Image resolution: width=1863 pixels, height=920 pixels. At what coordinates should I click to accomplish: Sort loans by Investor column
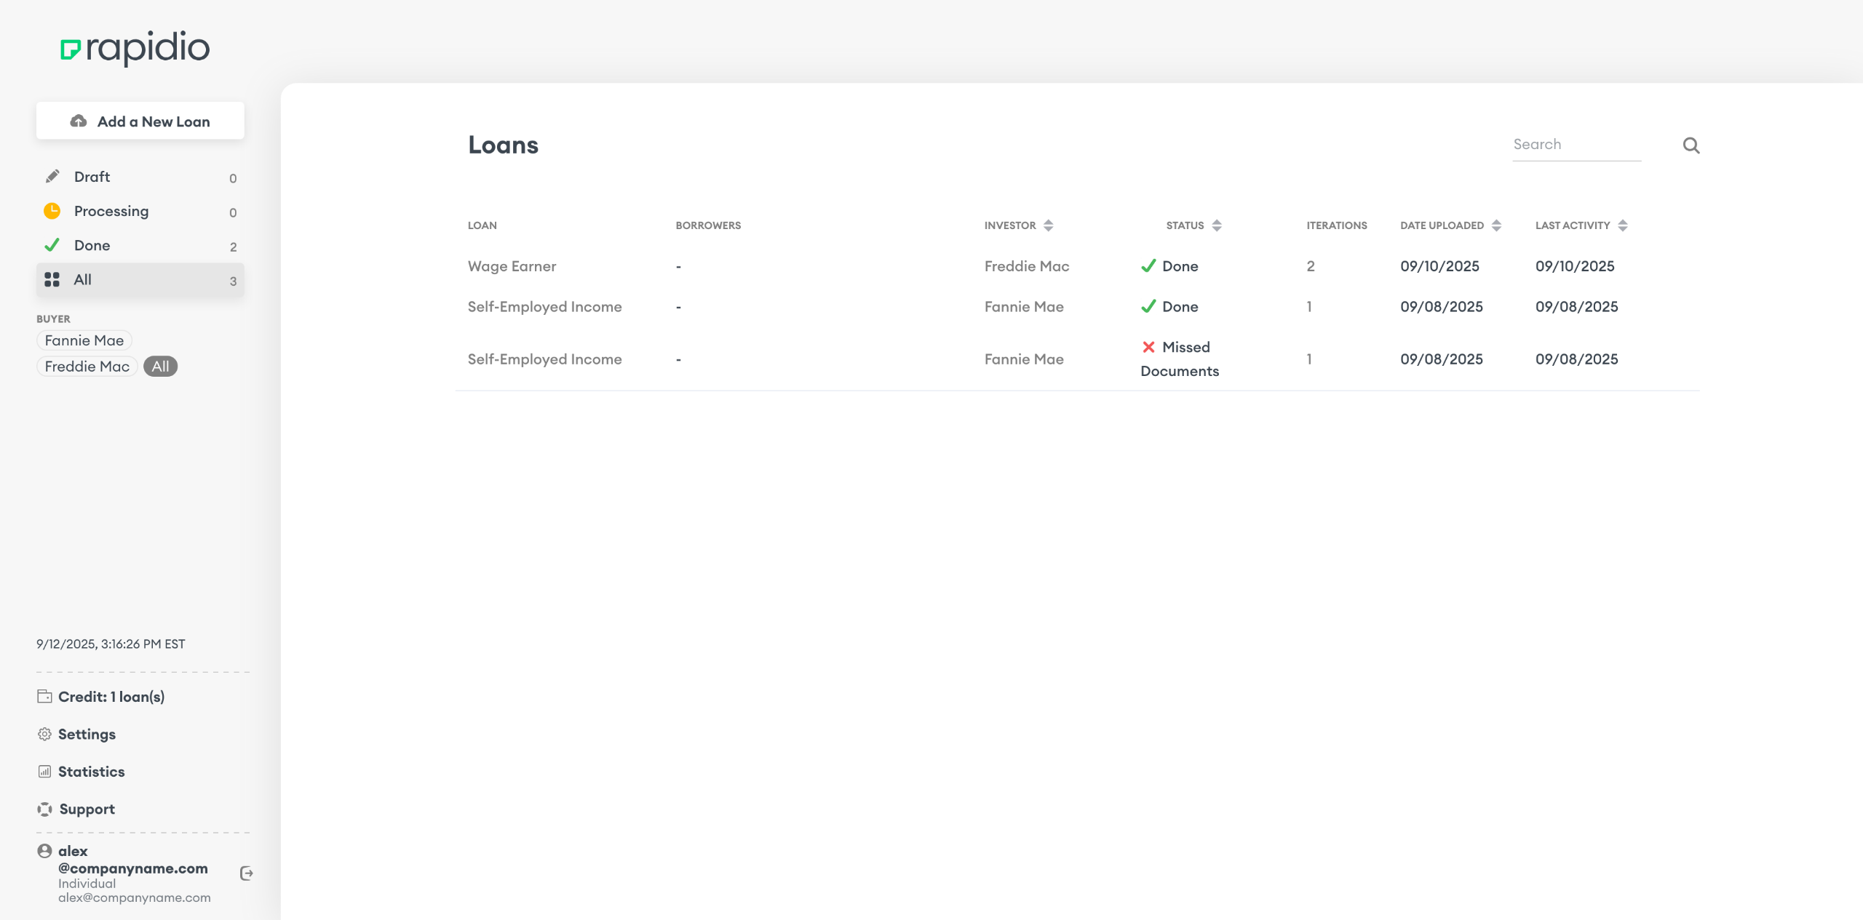[x=1048, y=225]
